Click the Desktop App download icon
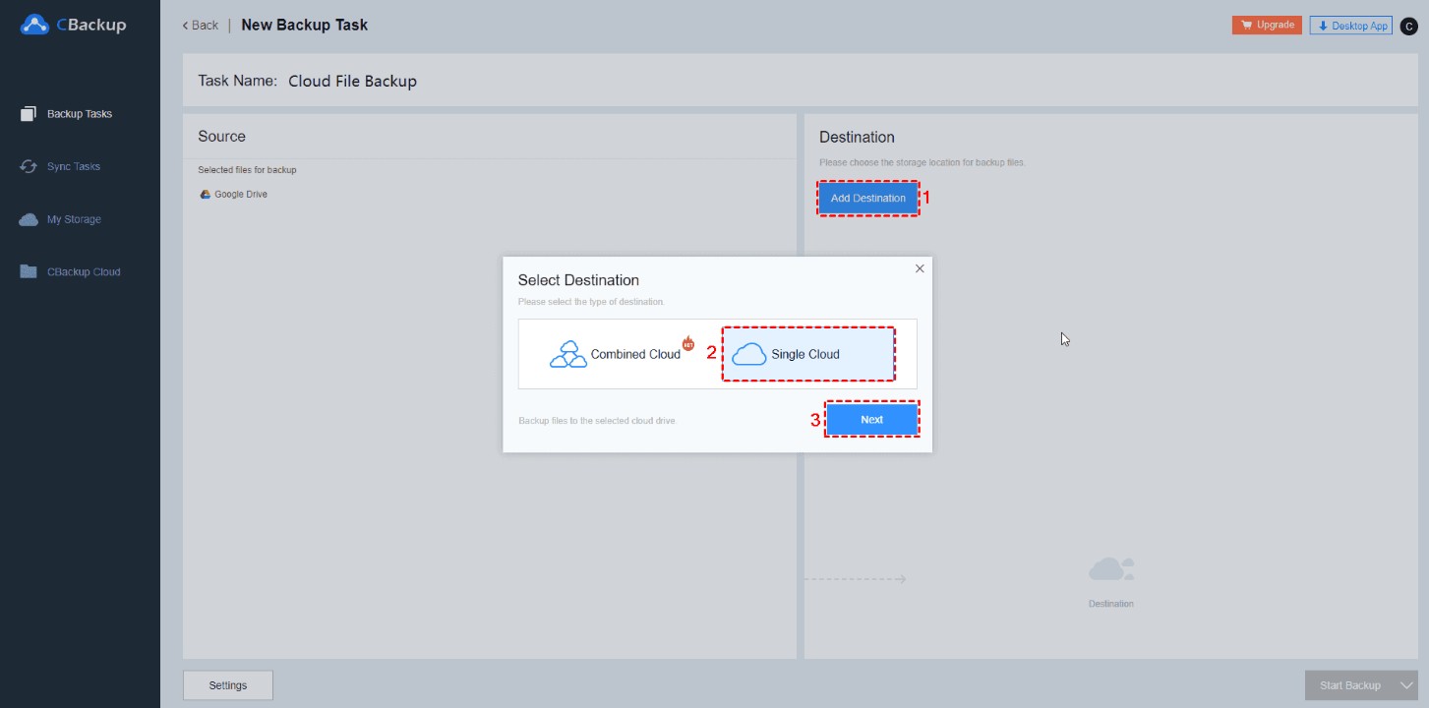Screen dimensions: 1429x708 (x=1323, y=26)
